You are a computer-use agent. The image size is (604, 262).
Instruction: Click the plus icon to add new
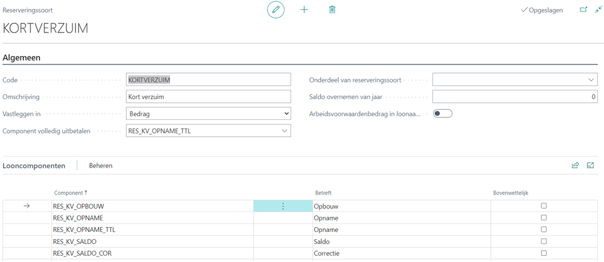[x=304, y=10]
